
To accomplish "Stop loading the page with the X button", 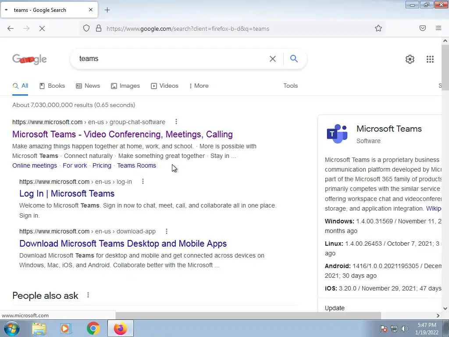I will tap(42, 29).
